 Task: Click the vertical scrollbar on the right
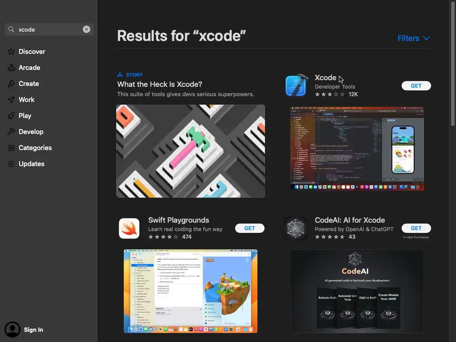coord(452,63)
